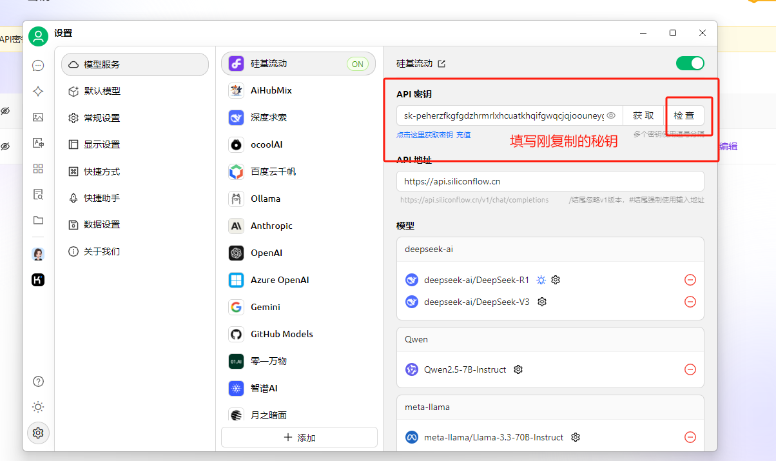Click the black K app icon in sidebar
The image size is (776, 461).
[x=38, y=280]
